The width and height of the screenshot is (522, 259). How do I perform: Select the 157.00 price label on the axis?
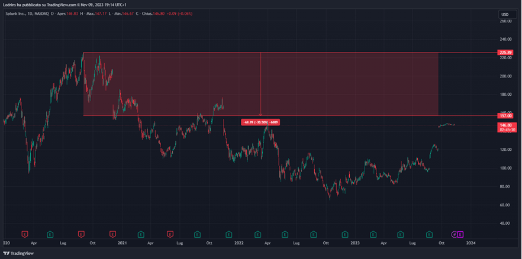tap(505, 116)
